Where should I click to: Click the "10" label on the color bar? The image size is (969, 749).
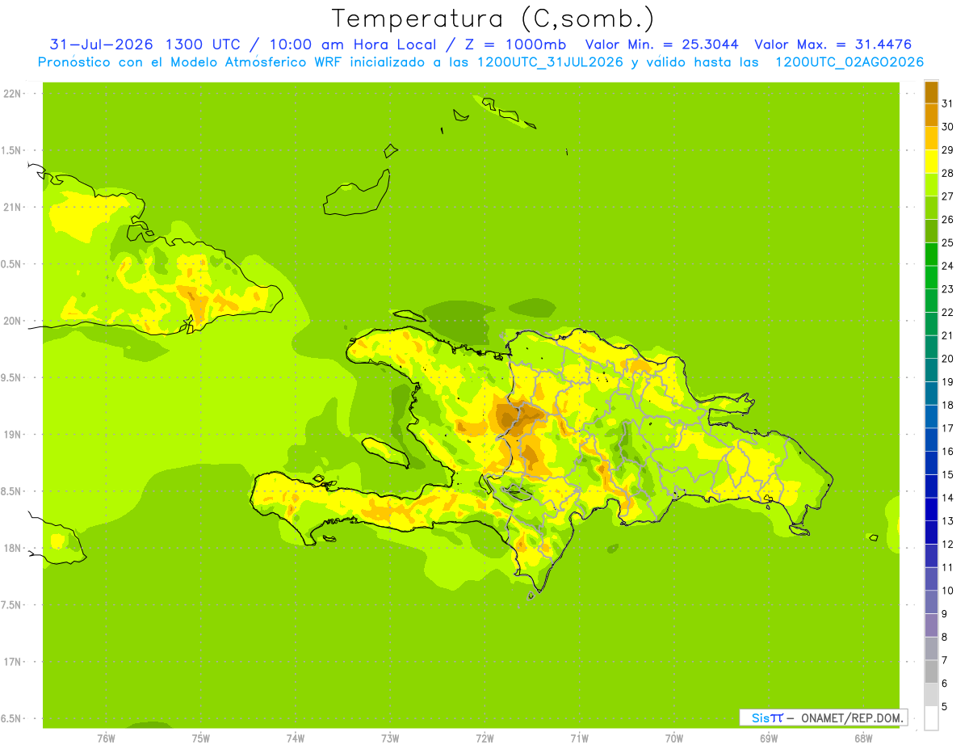pos(947,591)
